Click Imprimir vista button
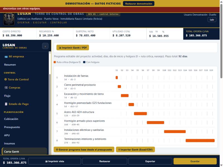Image resolution: width=223 pixels, height=167 pixels. (55, 161)
